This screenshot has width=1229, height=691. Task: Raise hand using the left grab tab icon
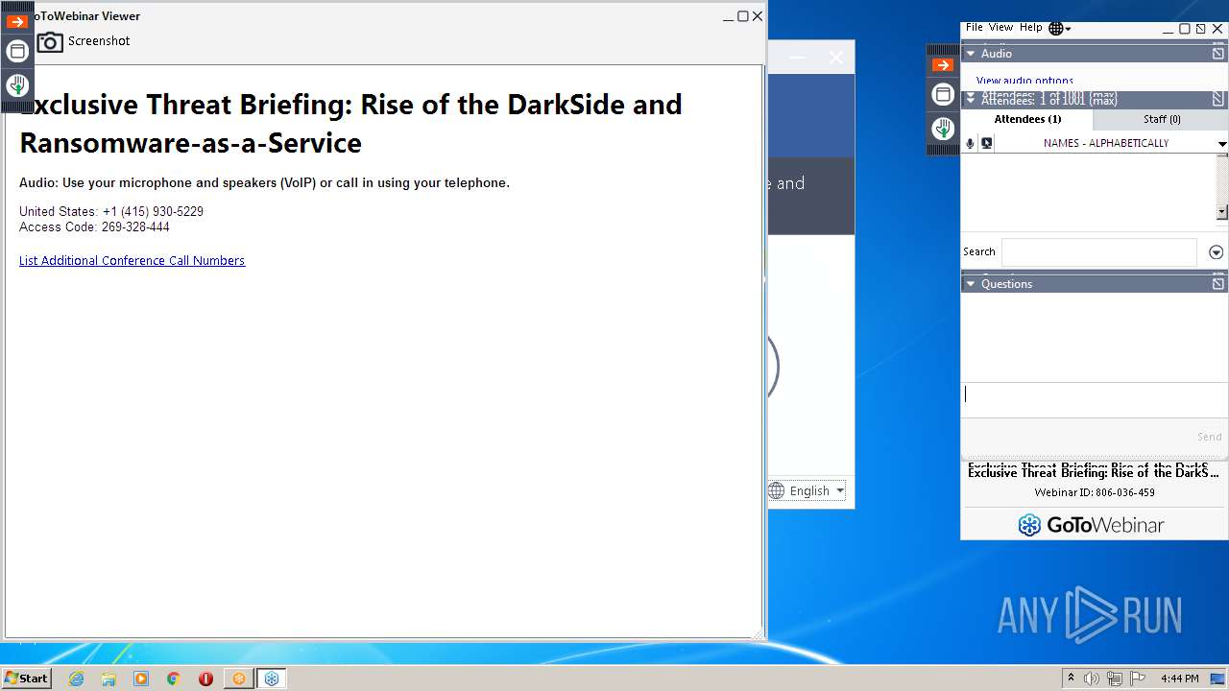(x=17, y=85)
